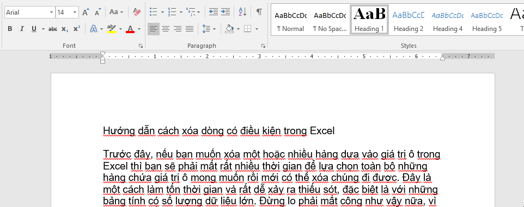Toggle subscript formatting
524x207 pixels.
coord(65,29)
